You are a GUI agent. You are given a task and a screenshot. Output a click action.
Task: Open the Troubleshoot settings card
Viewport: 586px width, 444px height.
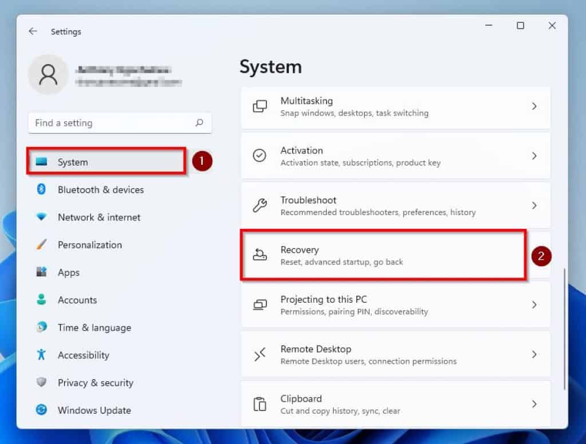tap(396, 206)
